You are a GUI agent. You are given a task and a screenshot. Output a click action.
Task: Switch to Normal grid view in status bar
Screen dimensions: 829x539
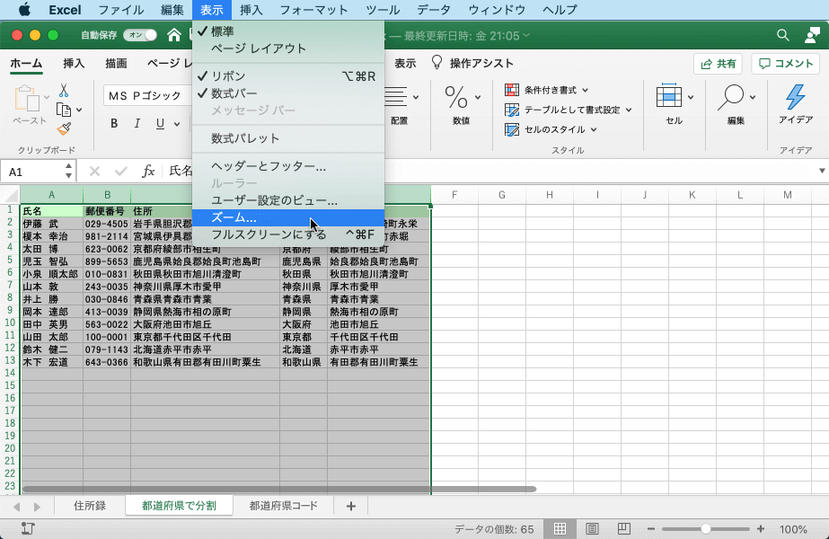tap(560, 528)
